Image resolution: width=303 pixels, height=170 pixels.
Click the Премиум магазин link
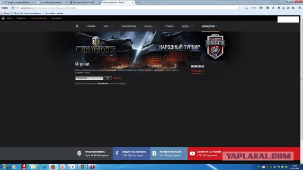(x=38, y=18)
